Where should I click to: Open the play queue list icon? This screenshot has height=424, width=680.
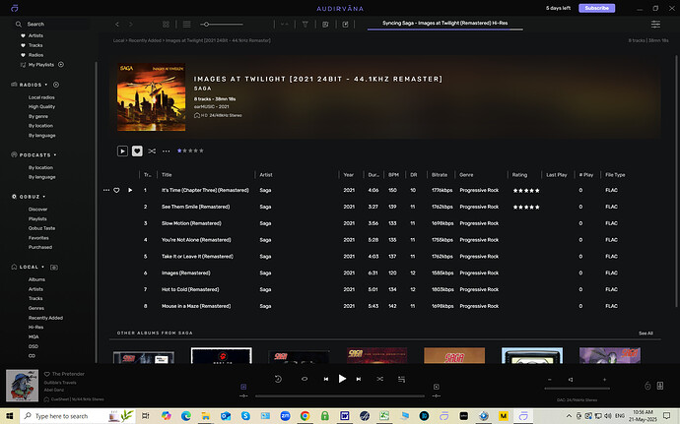click(401, 380)
